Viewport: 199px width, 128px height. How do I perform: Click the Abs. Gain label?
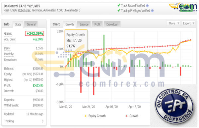[10, 39]
